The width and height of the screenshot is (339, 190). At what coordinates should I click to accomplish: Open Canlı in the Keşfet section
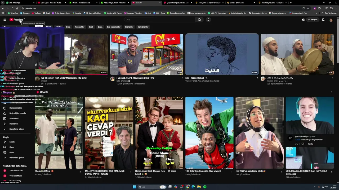pos(16,147)
